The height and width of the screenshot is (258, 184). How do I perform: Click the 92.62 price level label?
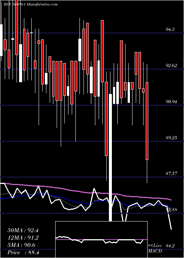pyautogui.click(x=171, y=66)
